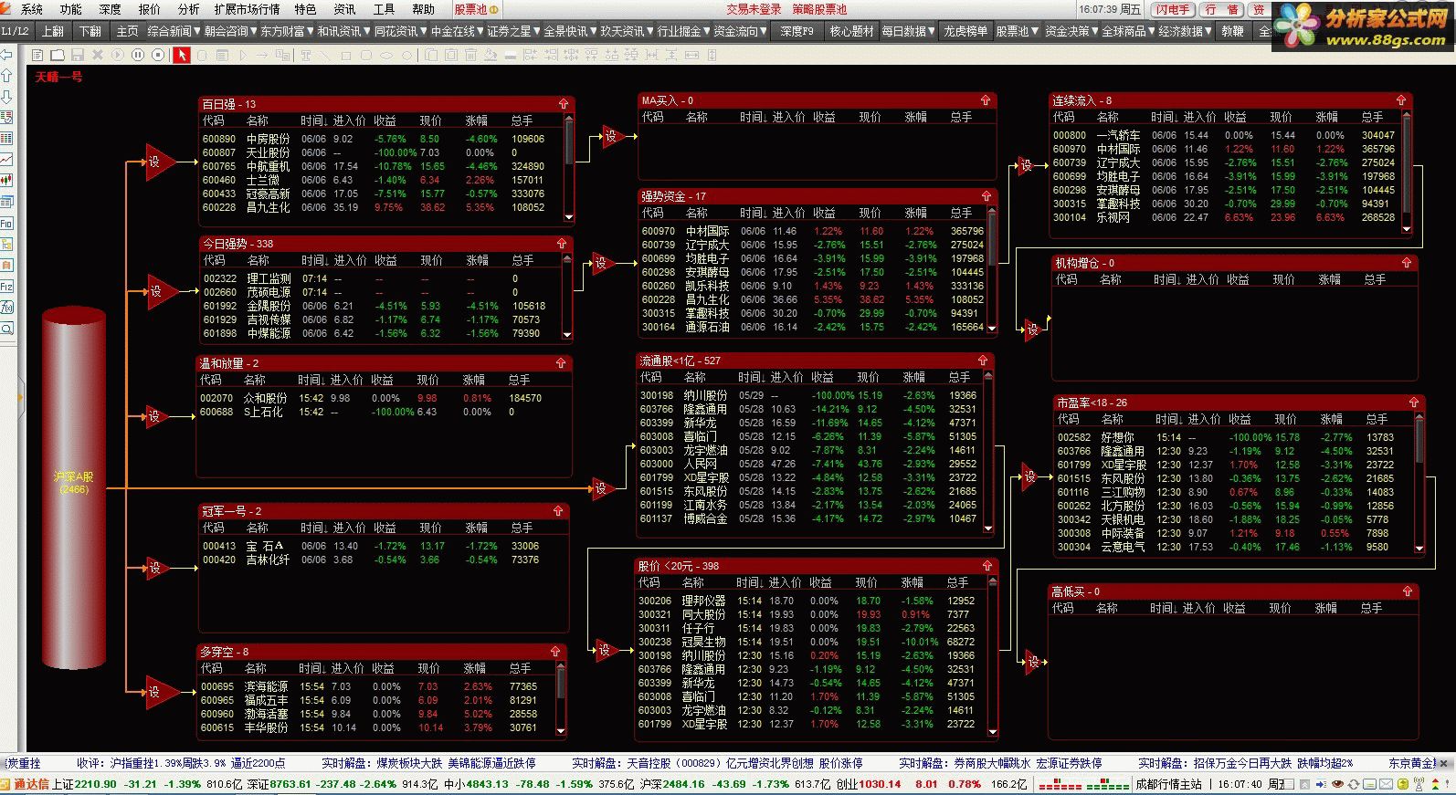Viewport: 1456px width, 795px height.
Task: Click the 深度F9 button
Action: (797, 31)
